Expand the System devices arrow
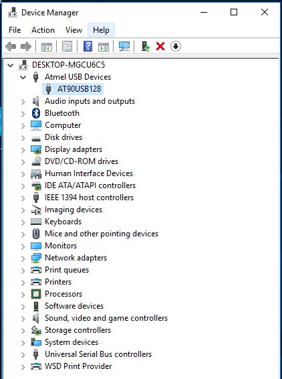Screen dimensions: 282x379 coord(23,343)
